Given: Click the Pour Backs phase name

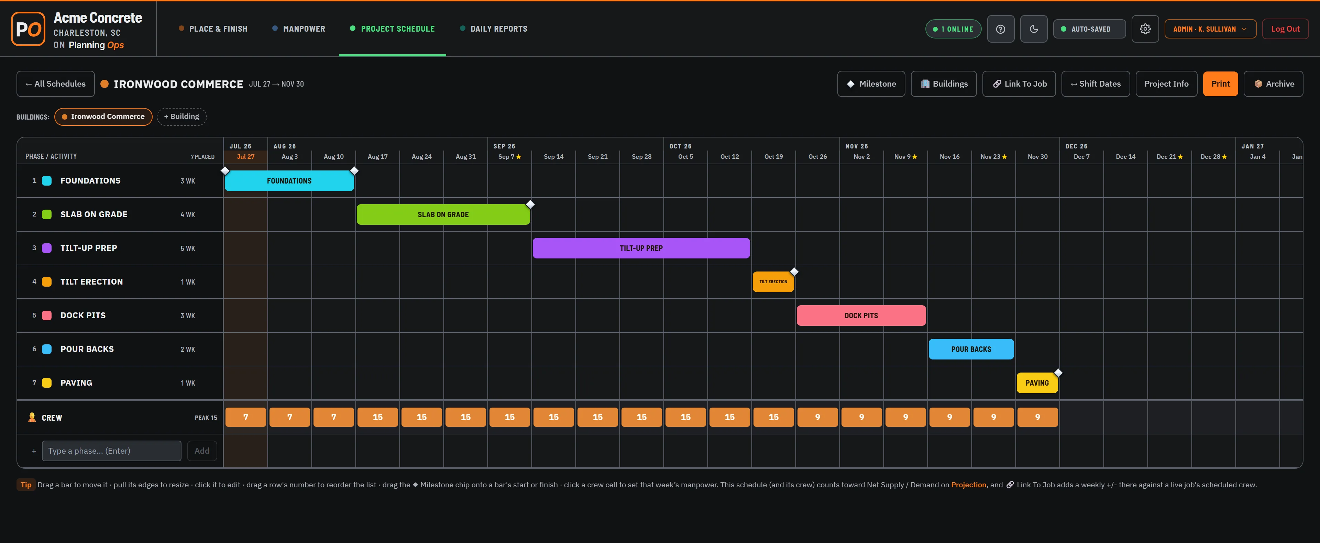Looking at the screenshot, I should (x=87, y=350).
